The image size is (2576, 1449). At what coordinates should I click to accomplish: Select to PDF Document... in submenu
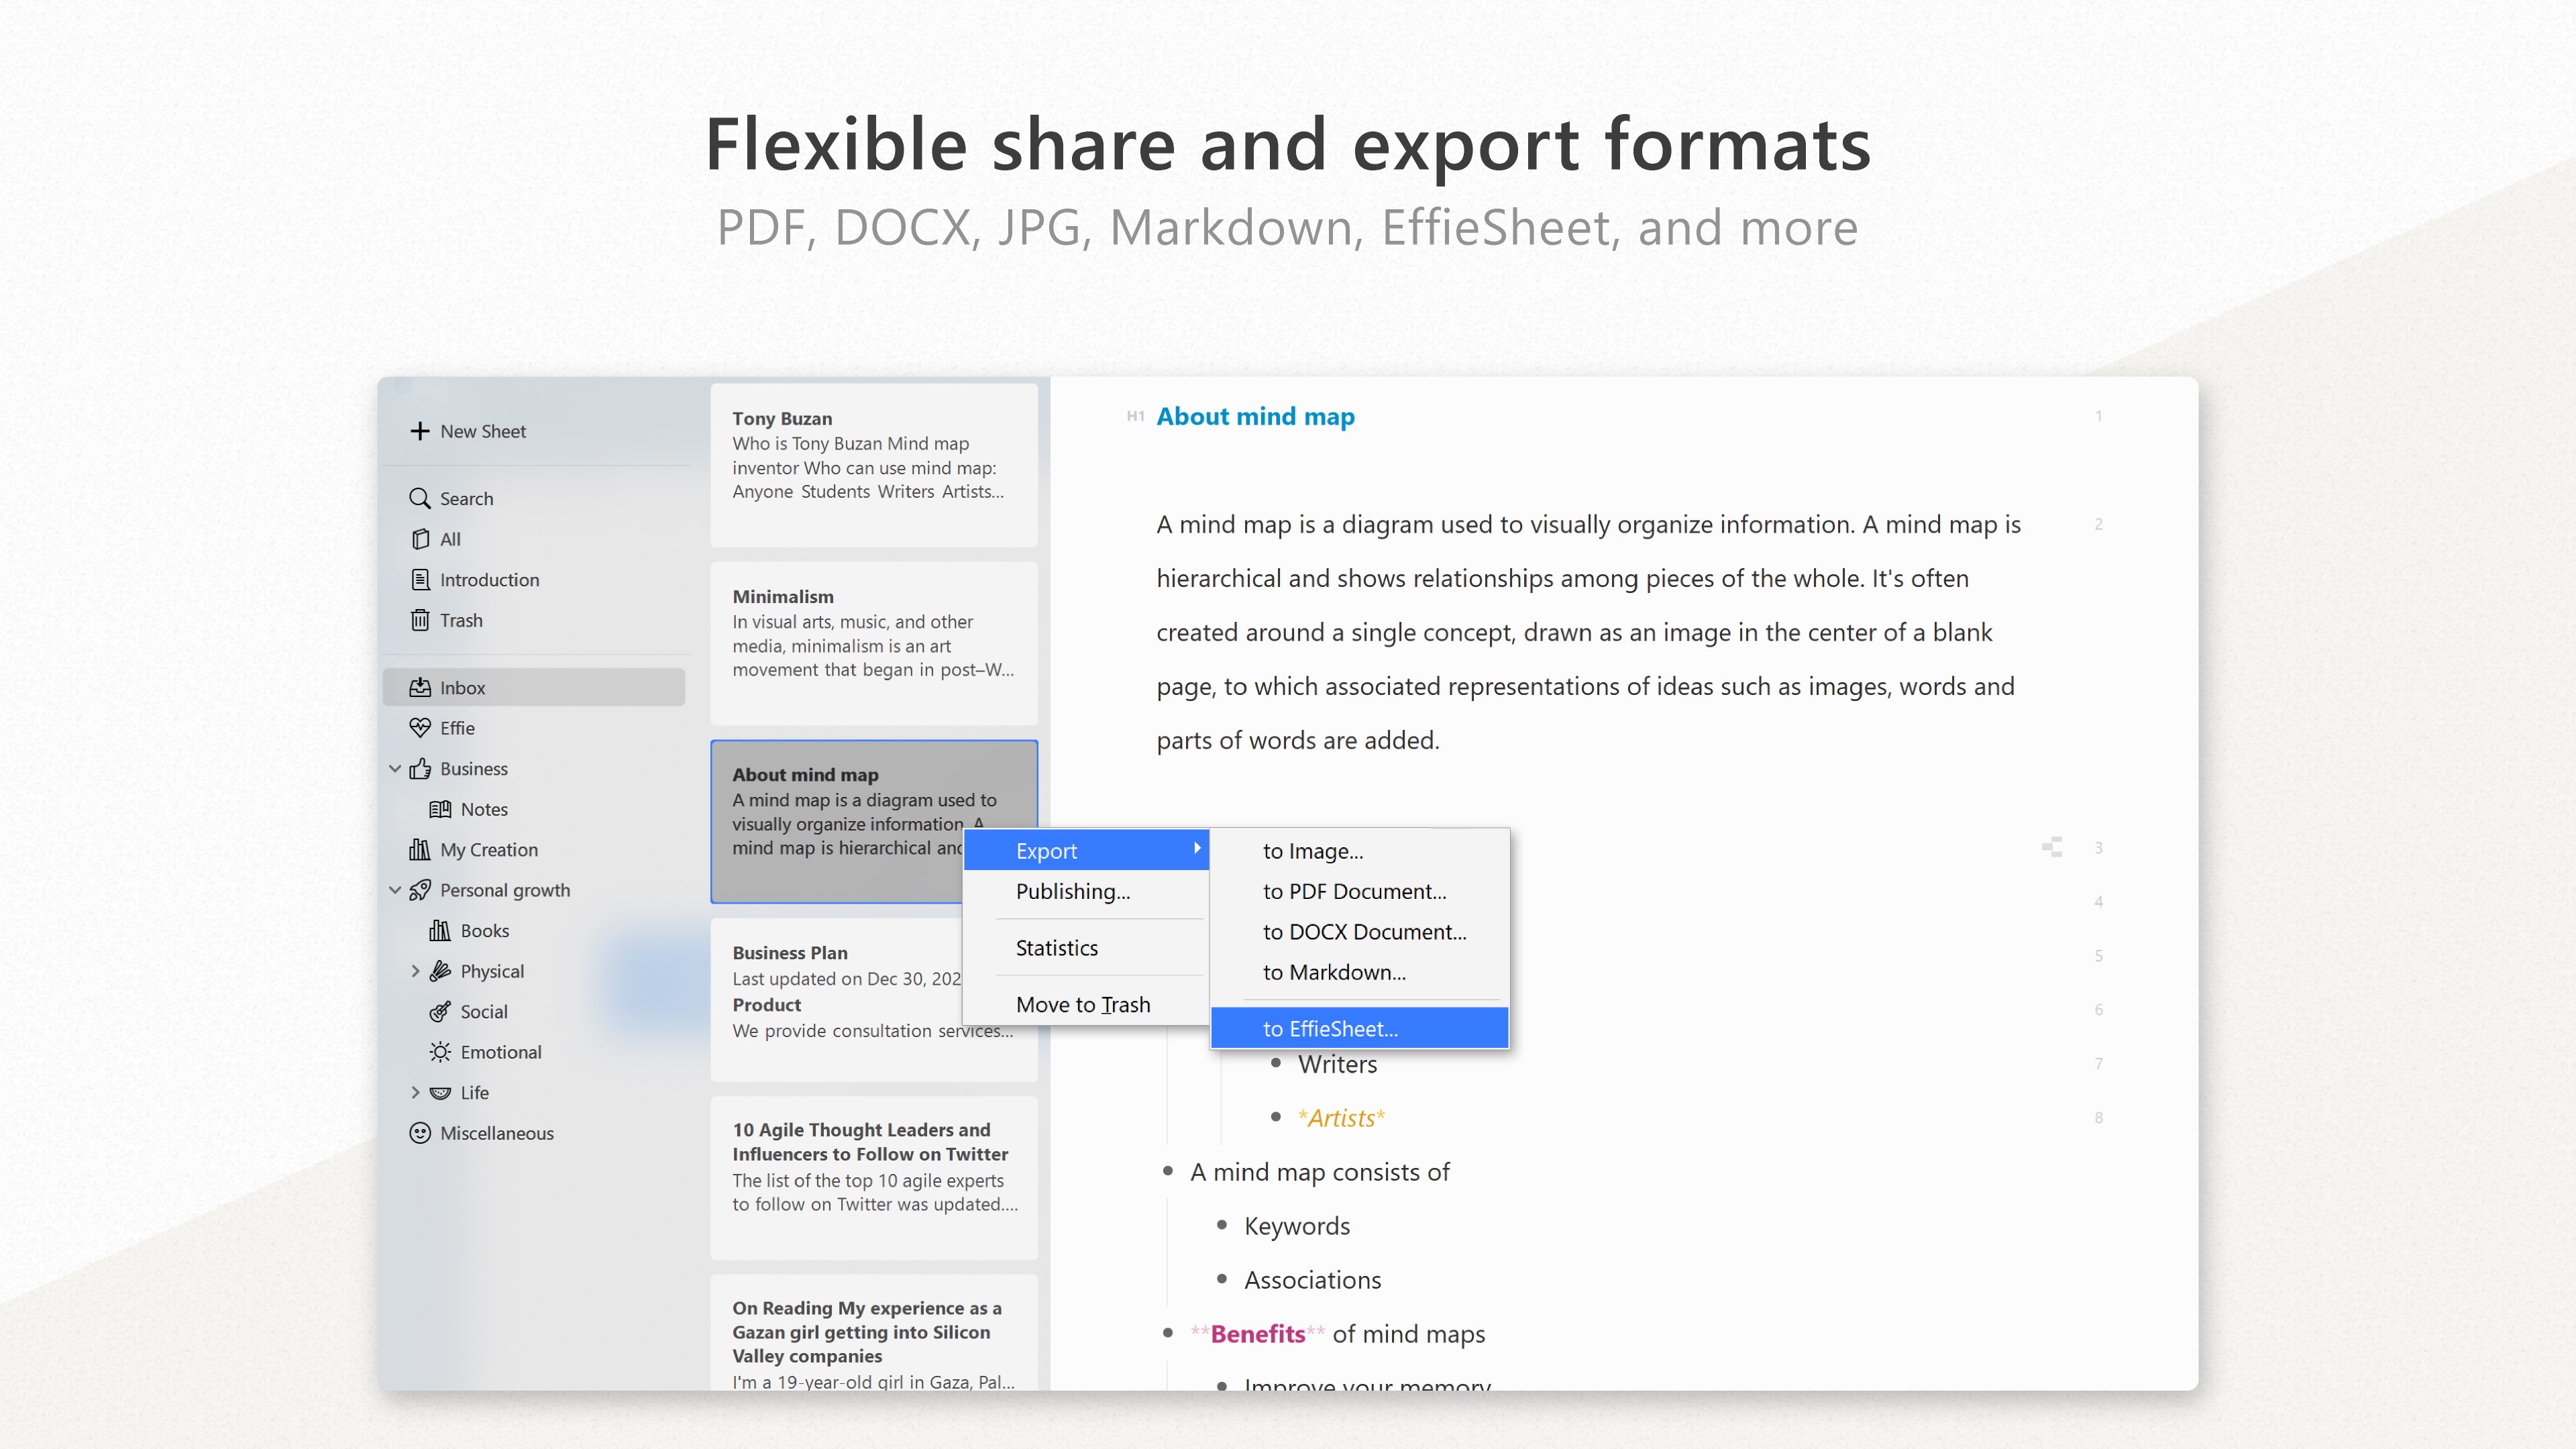1354,891
